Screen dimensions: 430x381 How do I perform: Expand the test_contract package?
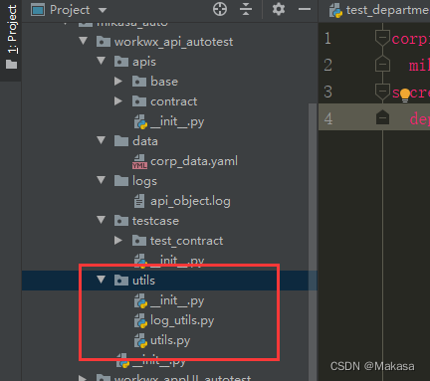click(x=118, y=241)
